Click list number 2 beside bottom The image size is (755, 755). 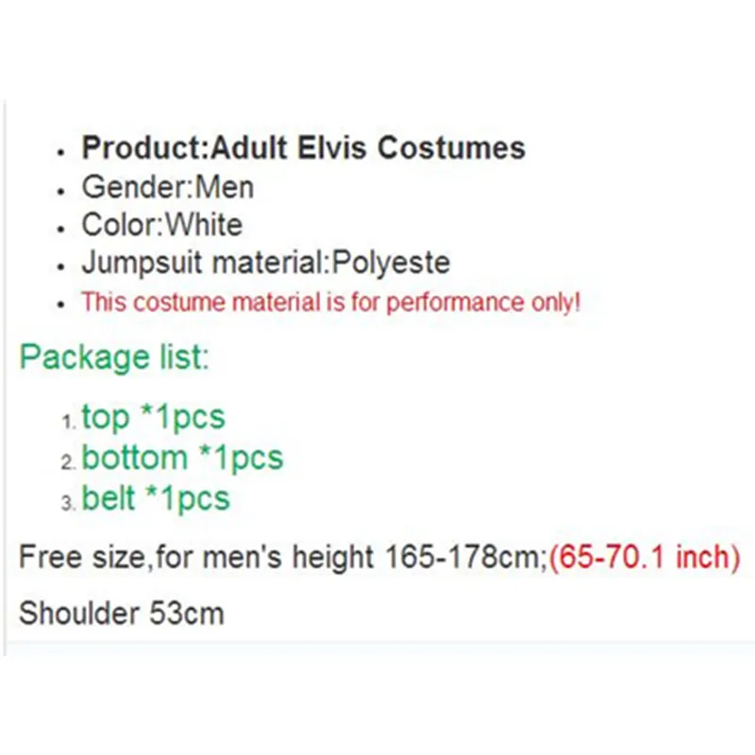[68, 463]
